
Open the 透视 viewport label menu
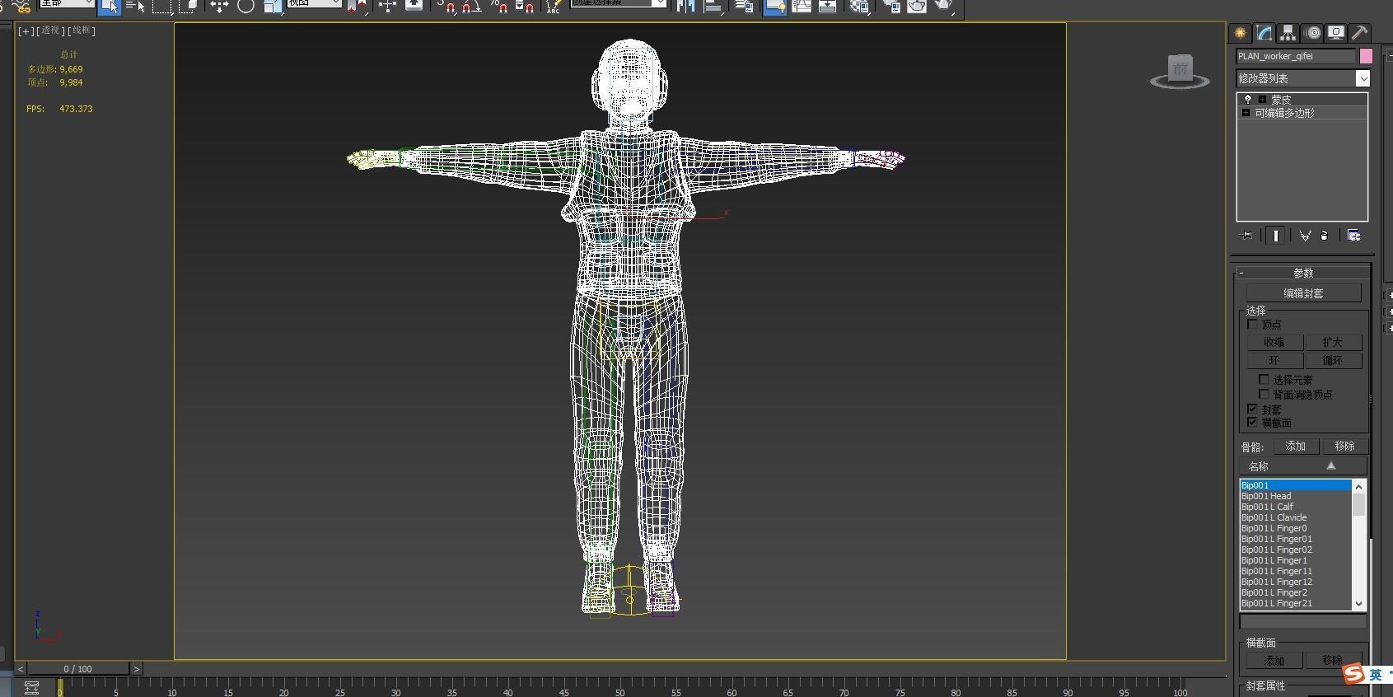pos(50,31)
